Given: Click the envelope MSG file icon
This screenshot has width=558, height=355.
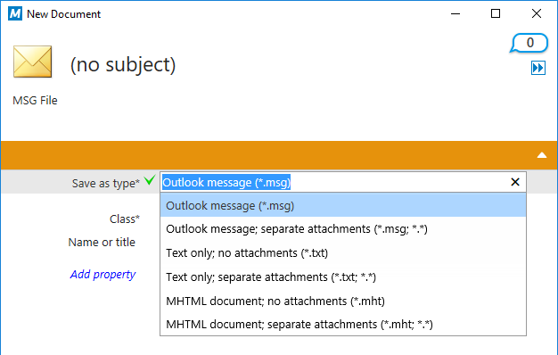Looking at the screenshot, I should [x=32, y=62].
